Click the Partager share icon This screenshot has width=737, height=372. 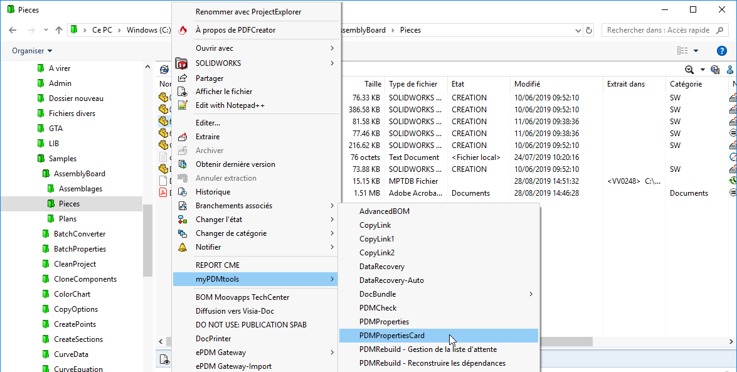tap(183, 78)
